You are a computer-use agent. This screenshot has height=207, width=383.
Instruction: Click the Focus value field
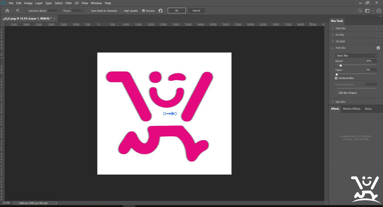pos(77,11)
